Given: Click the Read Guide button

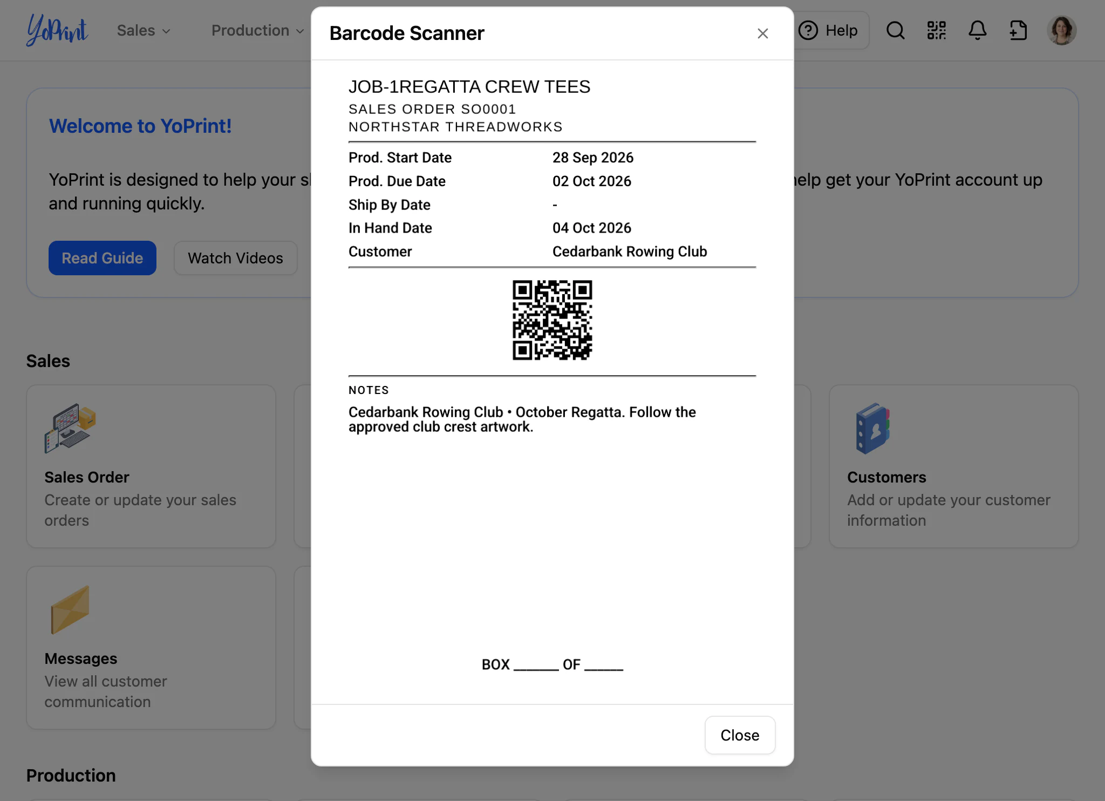Looking at the screenshot, I should [x=103, y=258].
